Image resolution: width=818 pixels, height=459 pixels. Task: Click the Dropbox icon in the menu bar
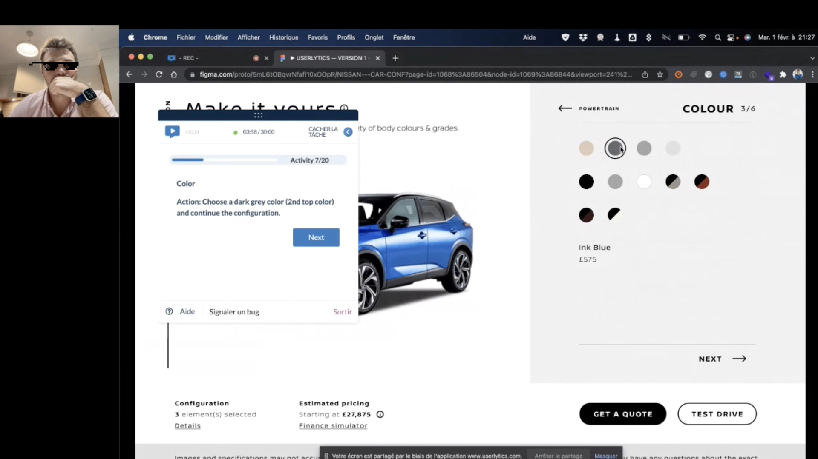[x=583, y=37]
